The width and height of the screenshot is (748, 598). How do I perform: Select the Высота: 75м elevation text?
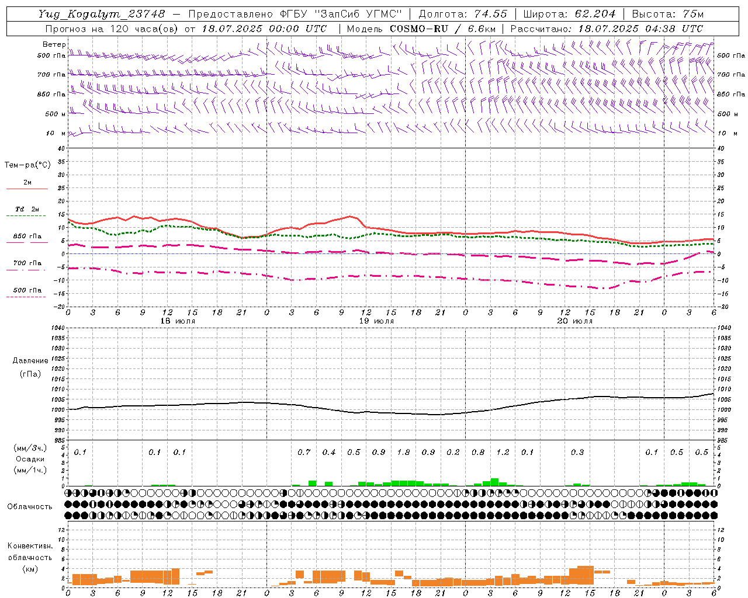667,14
